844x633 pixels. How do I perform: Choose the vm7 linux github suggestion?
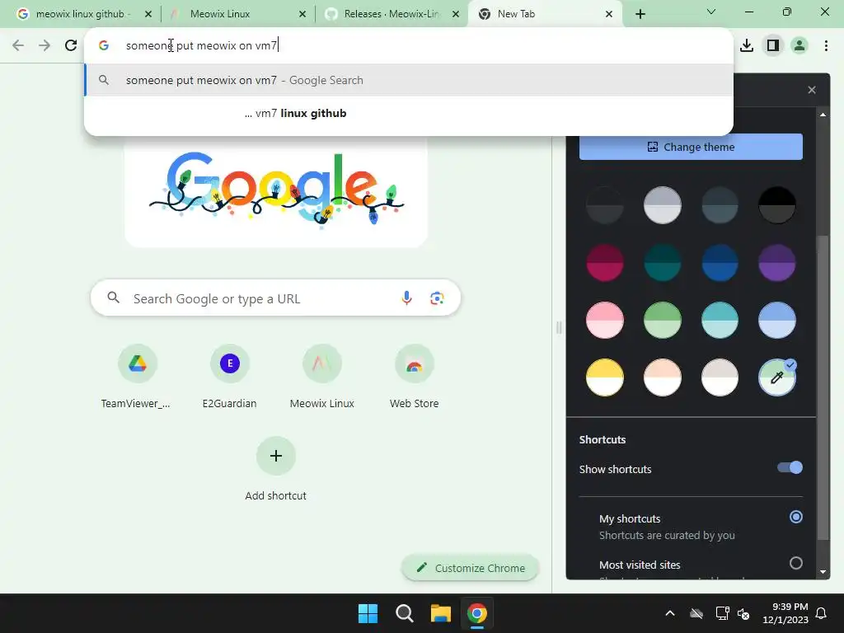(409, 113)
